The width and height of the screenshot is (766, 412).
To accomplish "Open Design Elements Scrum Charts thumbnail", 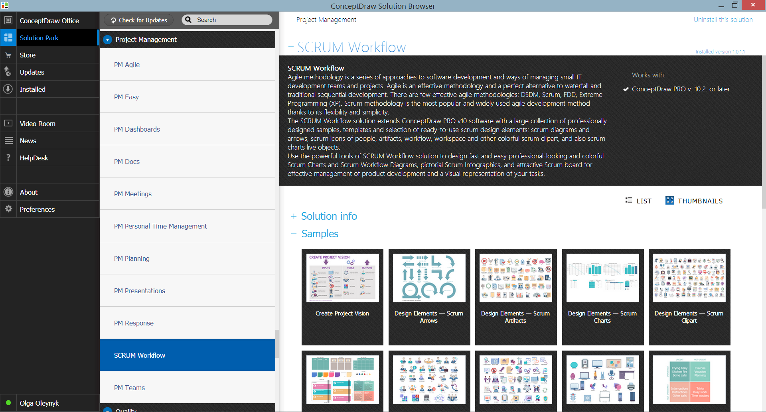I will (x=602, y=297).
